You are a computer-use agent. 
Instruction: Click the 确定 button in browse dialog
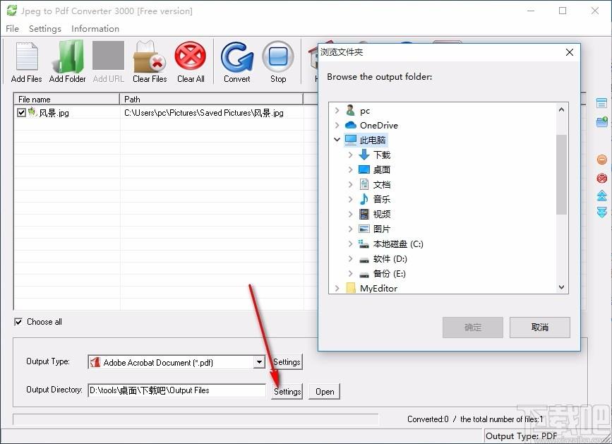coord(473,328)
